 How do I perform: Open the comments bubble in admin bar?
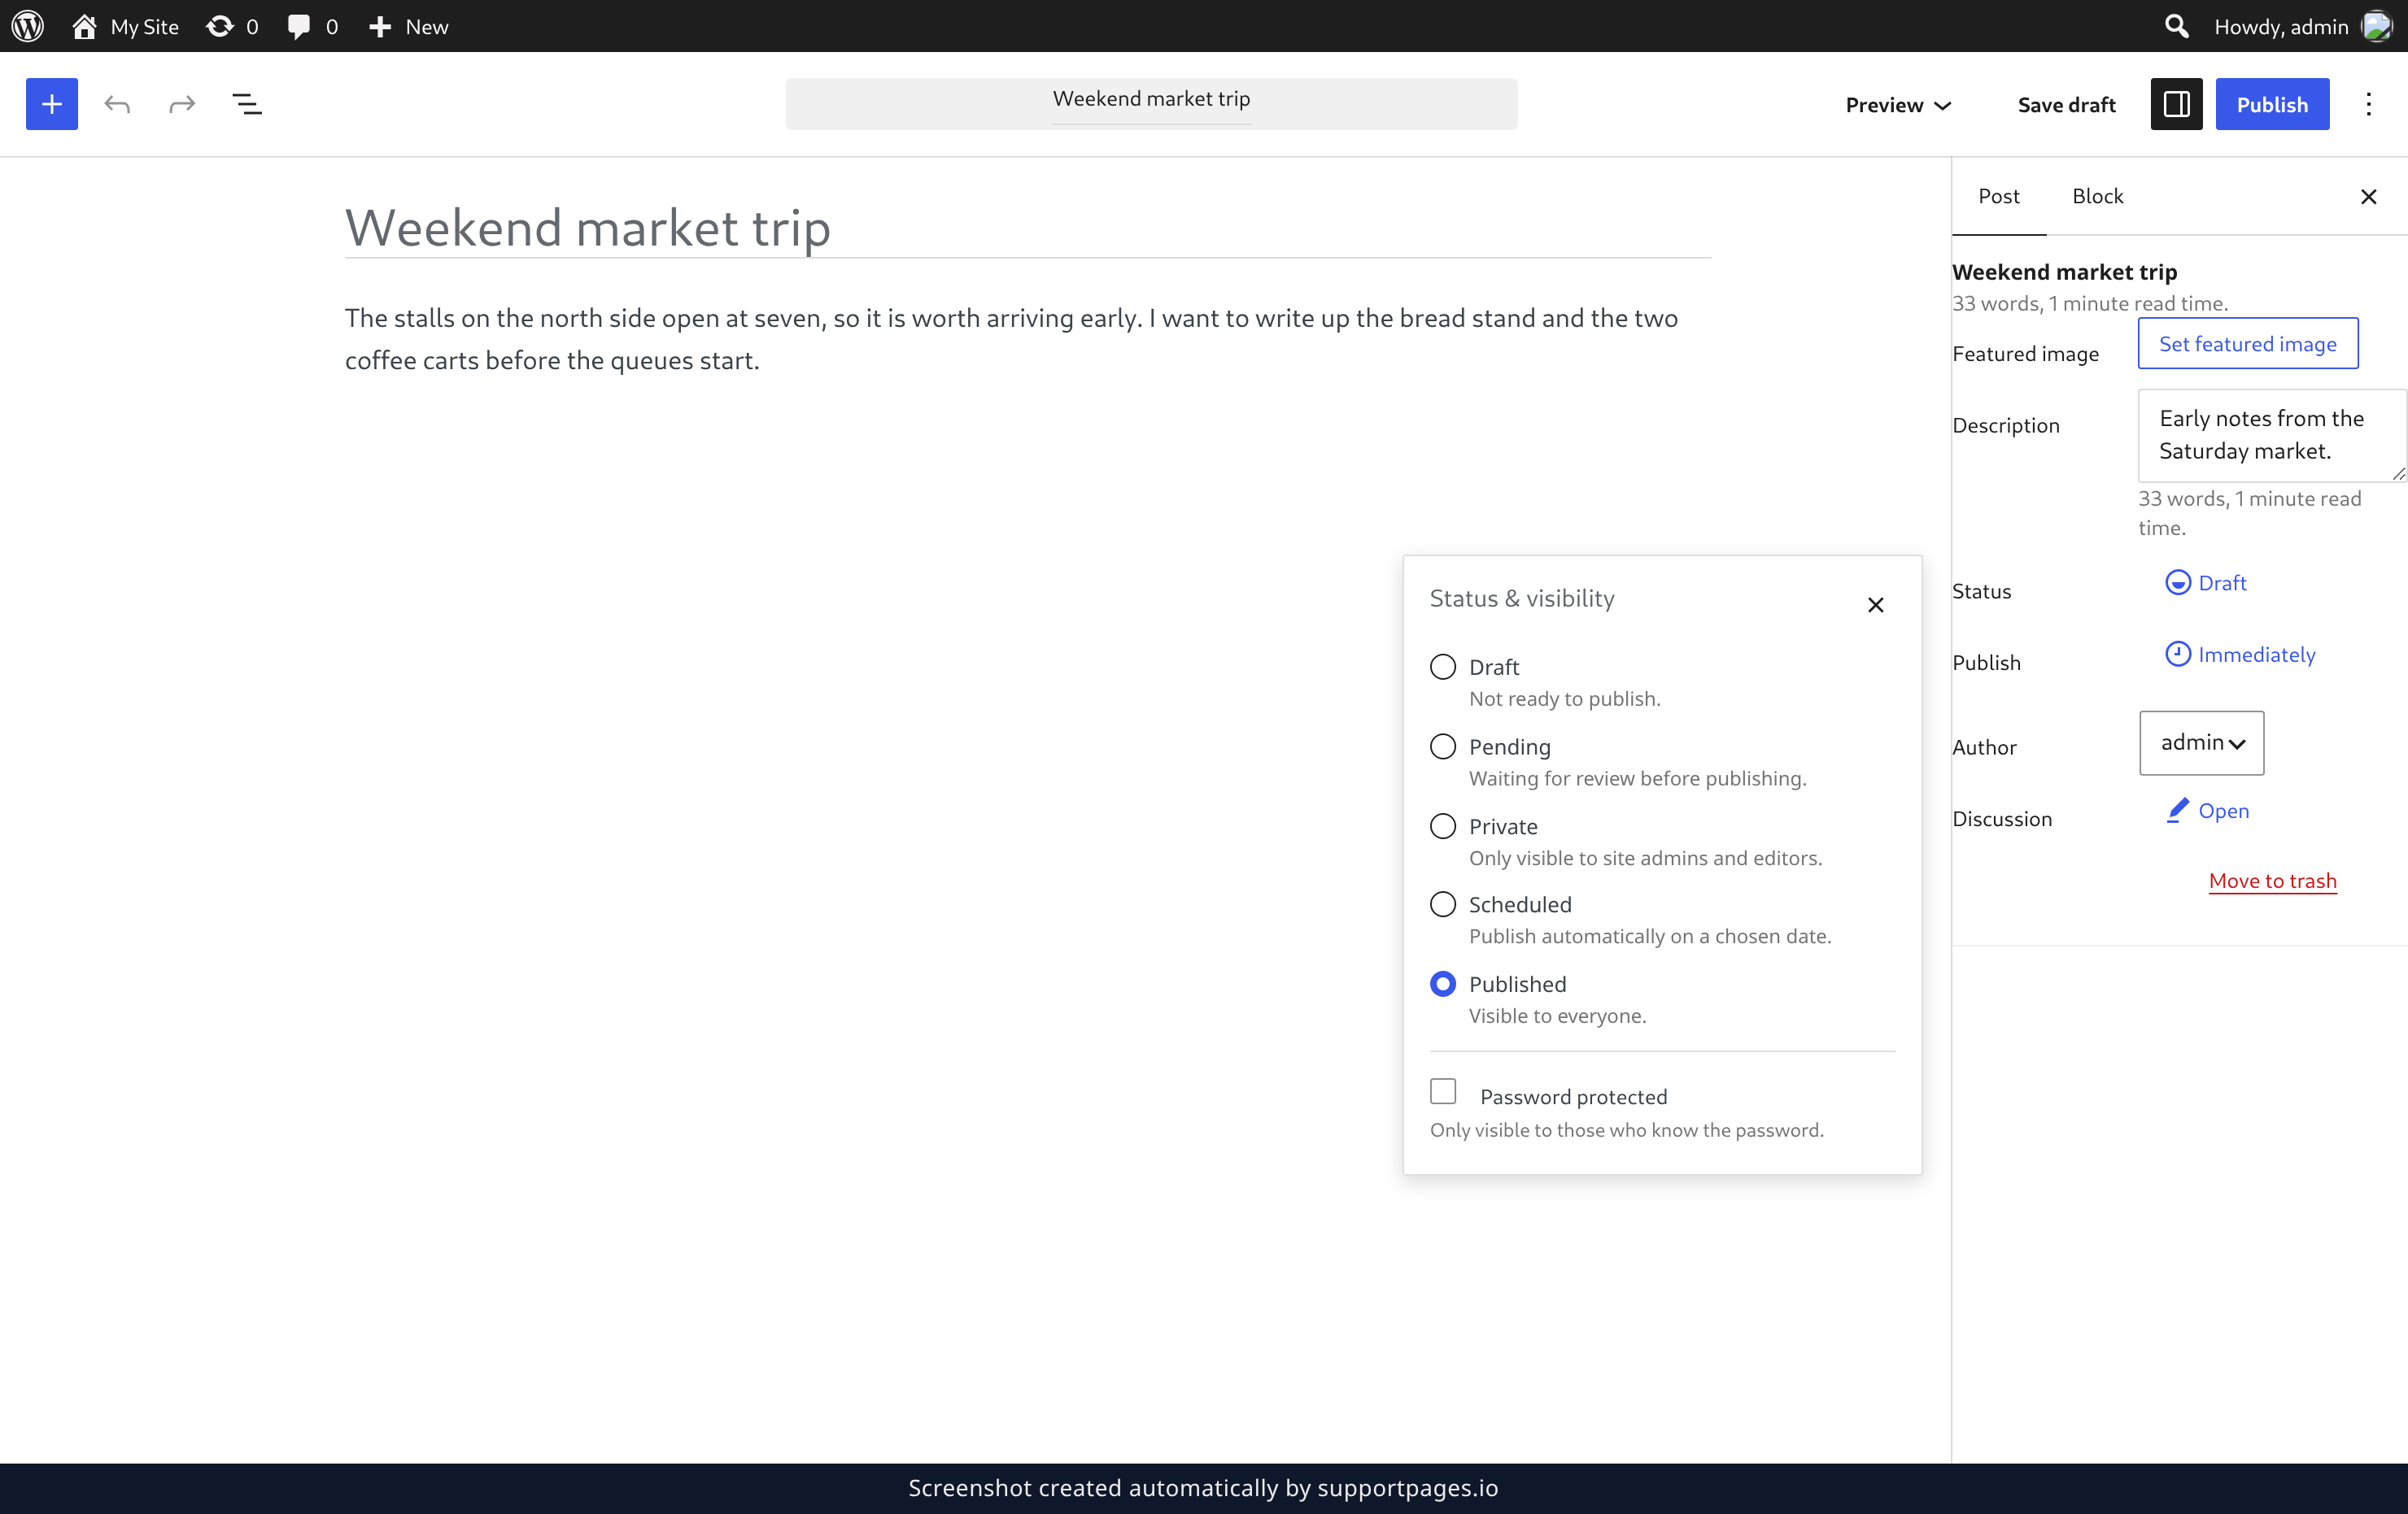point(312,26)
